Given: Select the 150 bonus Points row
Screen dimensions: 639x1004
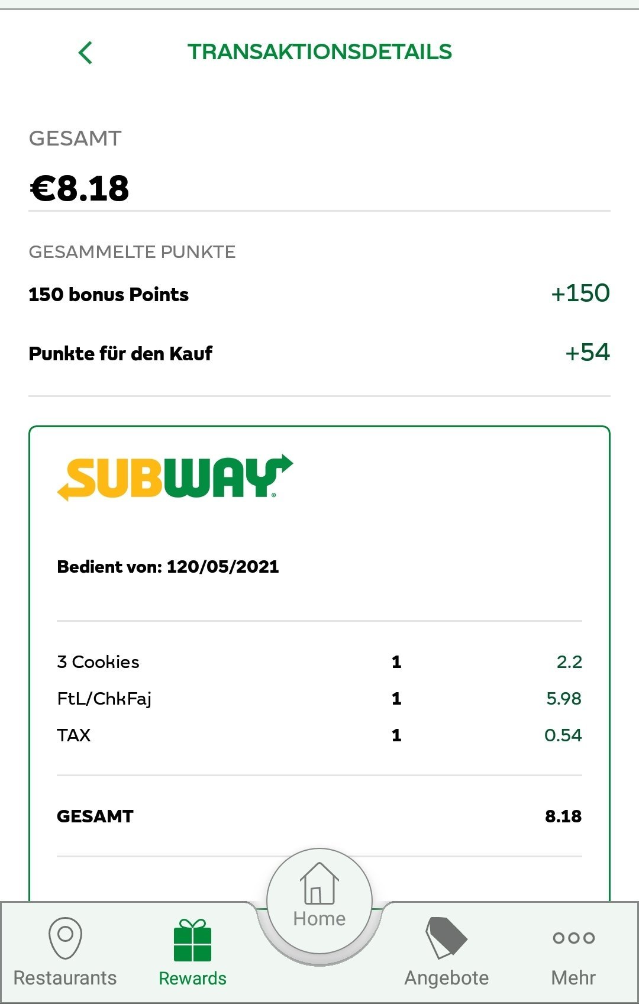Looking at the screenshot, I should point(319,294).
